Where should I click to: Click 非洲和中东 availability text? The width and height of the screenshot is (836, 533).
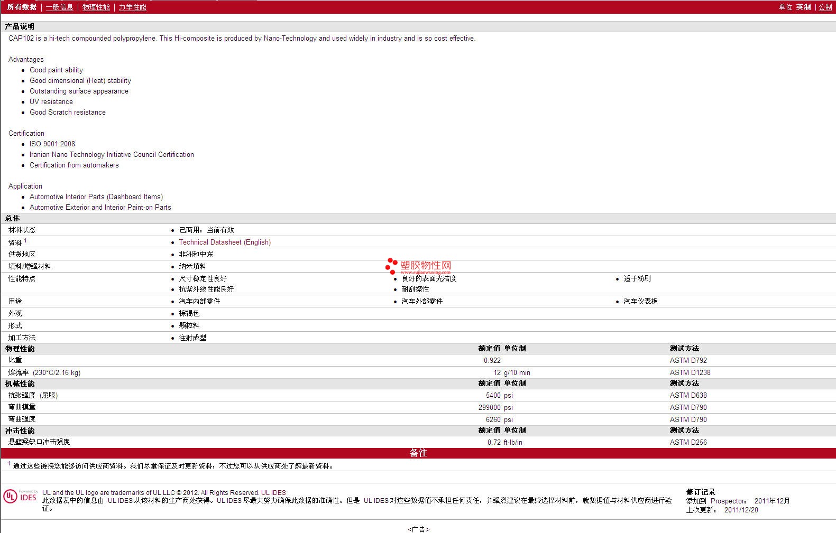tap(196, 254)
